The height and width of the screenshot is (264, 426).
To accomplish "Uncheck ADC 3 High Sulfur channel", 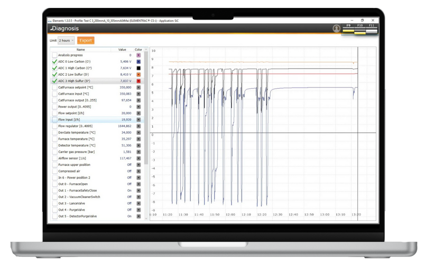I will [54, 81].
